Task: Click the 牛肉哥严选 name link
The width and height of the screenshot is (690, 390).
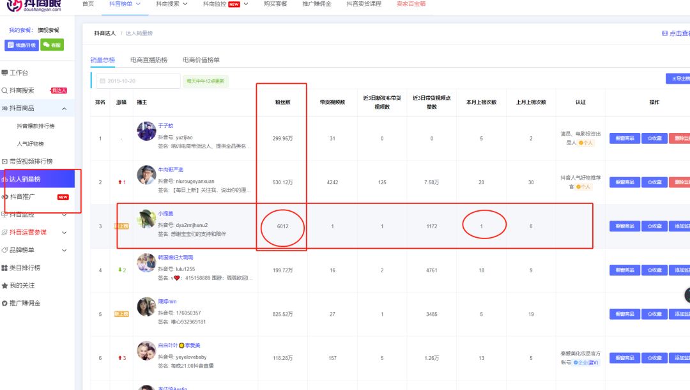Action: pos(171,170)
